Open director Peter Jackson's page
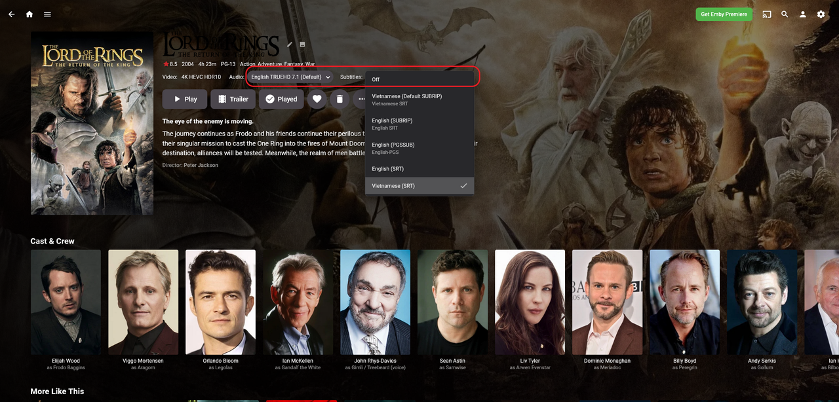This screenshot has width=839, height=402. point(201,166)
